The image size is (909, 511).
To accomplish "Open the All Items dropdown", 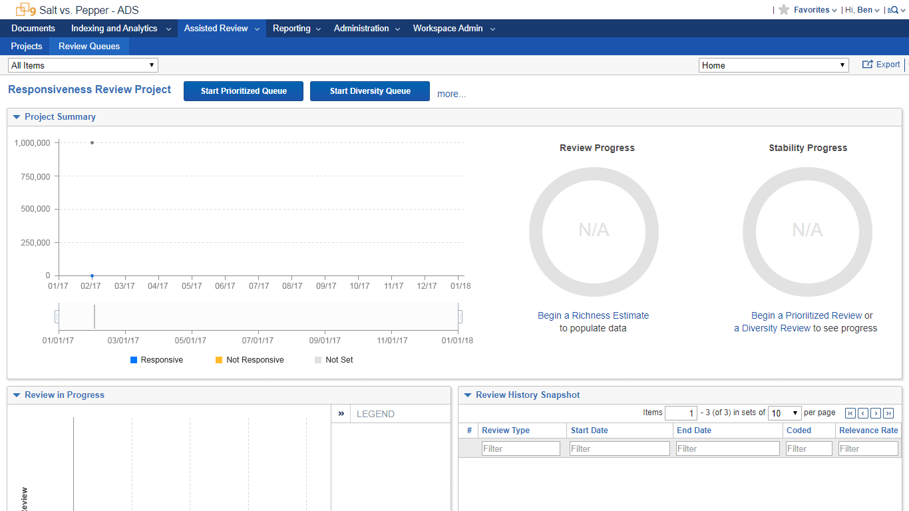I will (x=83, y=65).
